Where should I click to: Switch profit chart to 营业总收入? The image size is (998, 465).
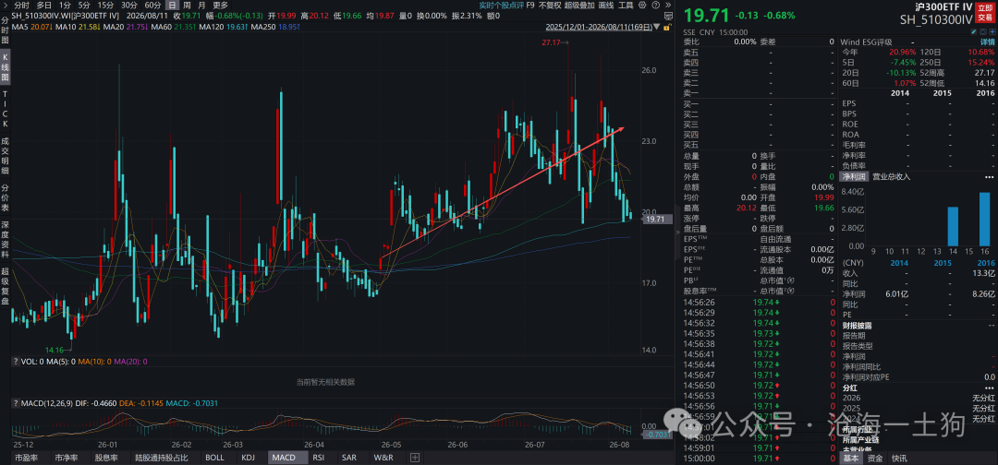pyautogui.click(x=891, y=176)
